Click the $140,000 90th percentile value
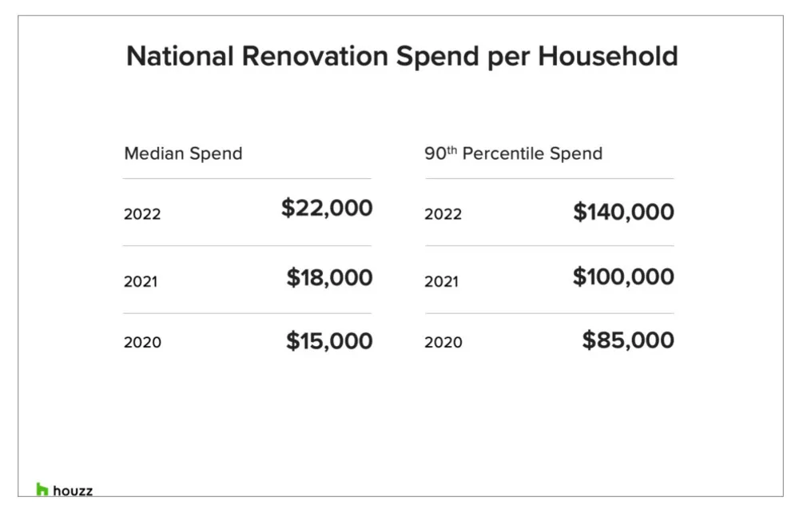The image size is (799, 513). coord(623,212)
